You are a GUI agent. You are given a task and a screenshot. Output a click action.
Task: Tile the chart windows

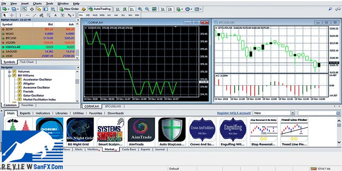click(154, 9)
